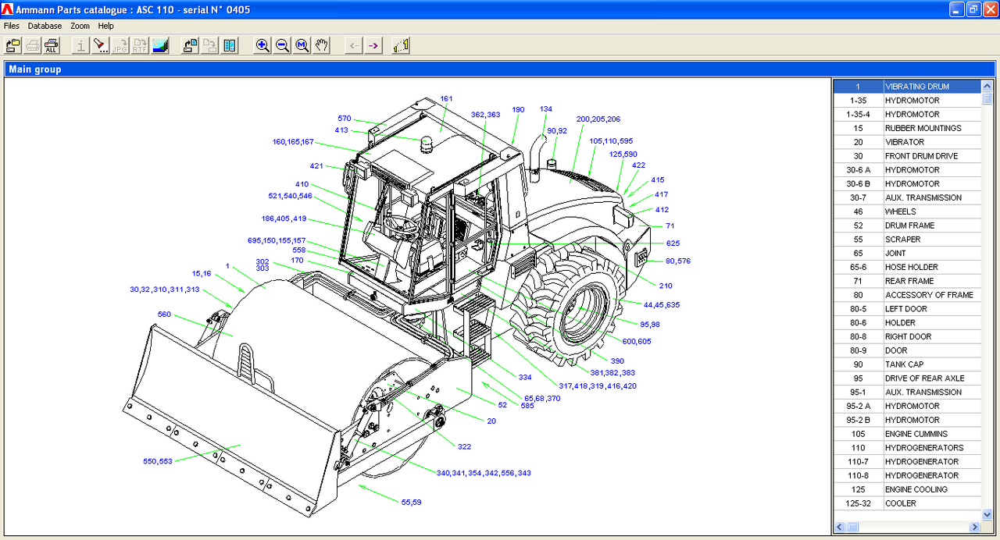Click the zoom in magnifier icon
This screenshot has width=1000, height=540.
coord(263,46)
